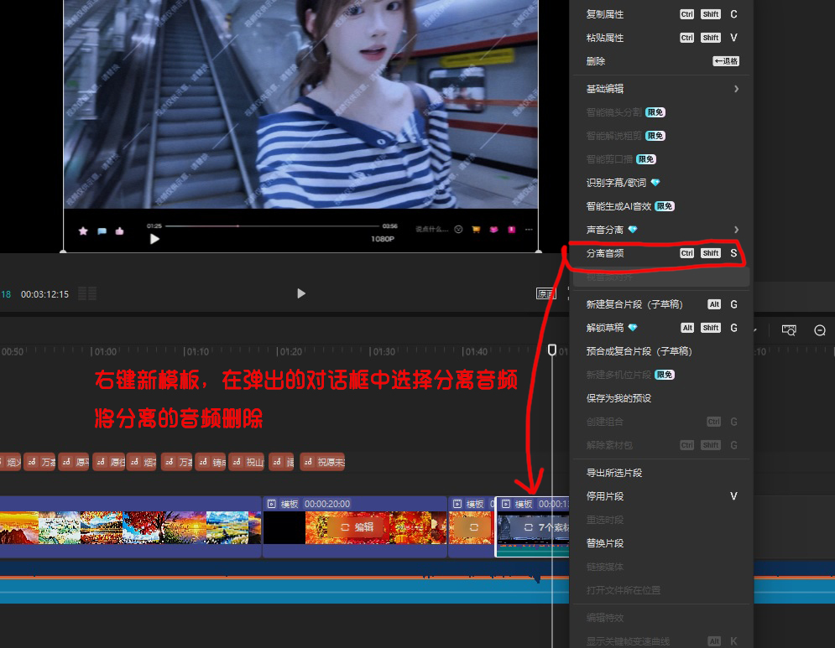Click the star favorite icon in video preview

coord(83,231)
